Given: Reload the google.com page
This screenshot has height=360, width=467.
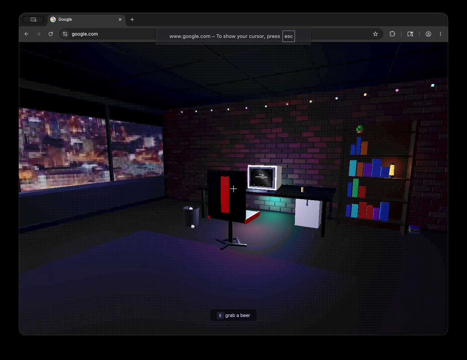Looking at the screenshot, I should click(x=51, y=34).
